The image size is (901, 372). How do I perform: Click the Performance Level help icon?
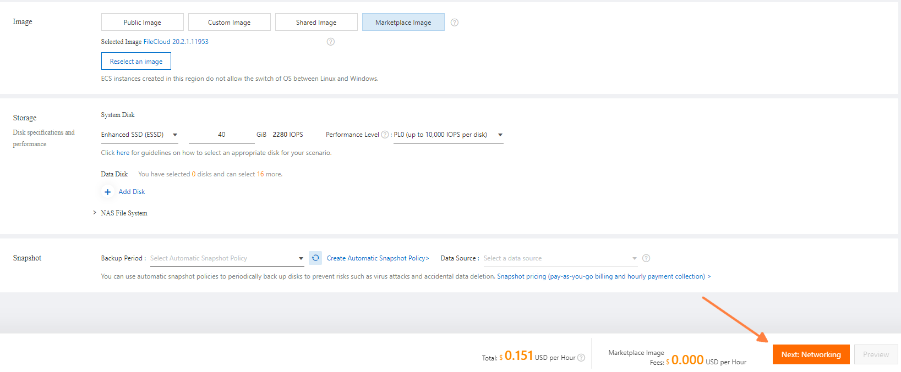(385, 135)
